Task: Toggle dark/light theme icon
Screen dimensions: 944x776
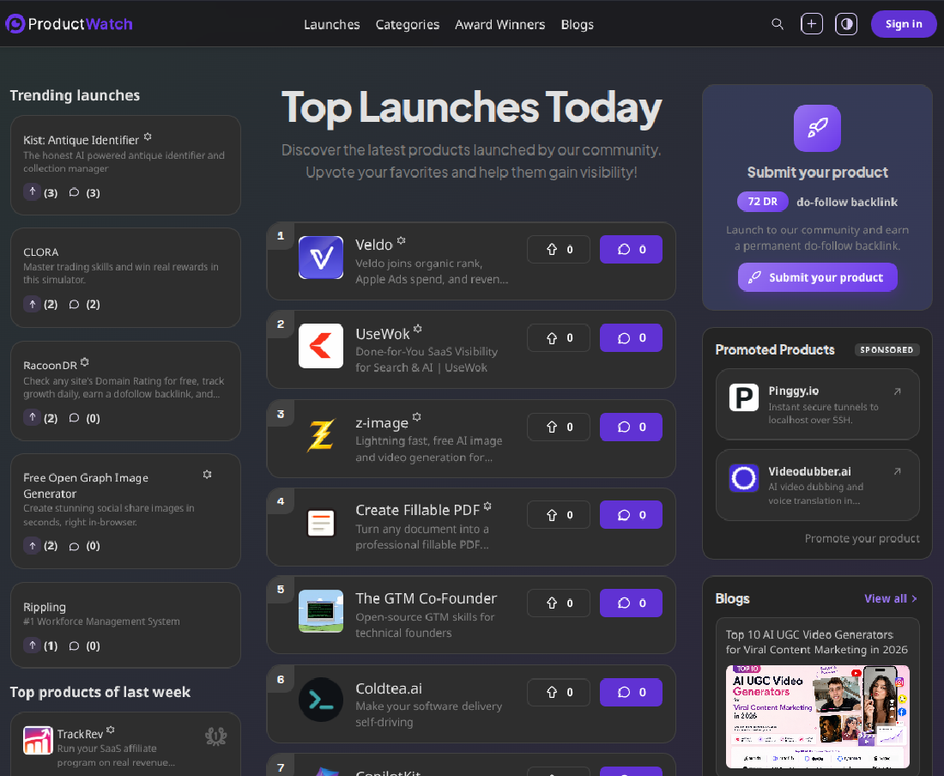Action: [x=846, y=24]
